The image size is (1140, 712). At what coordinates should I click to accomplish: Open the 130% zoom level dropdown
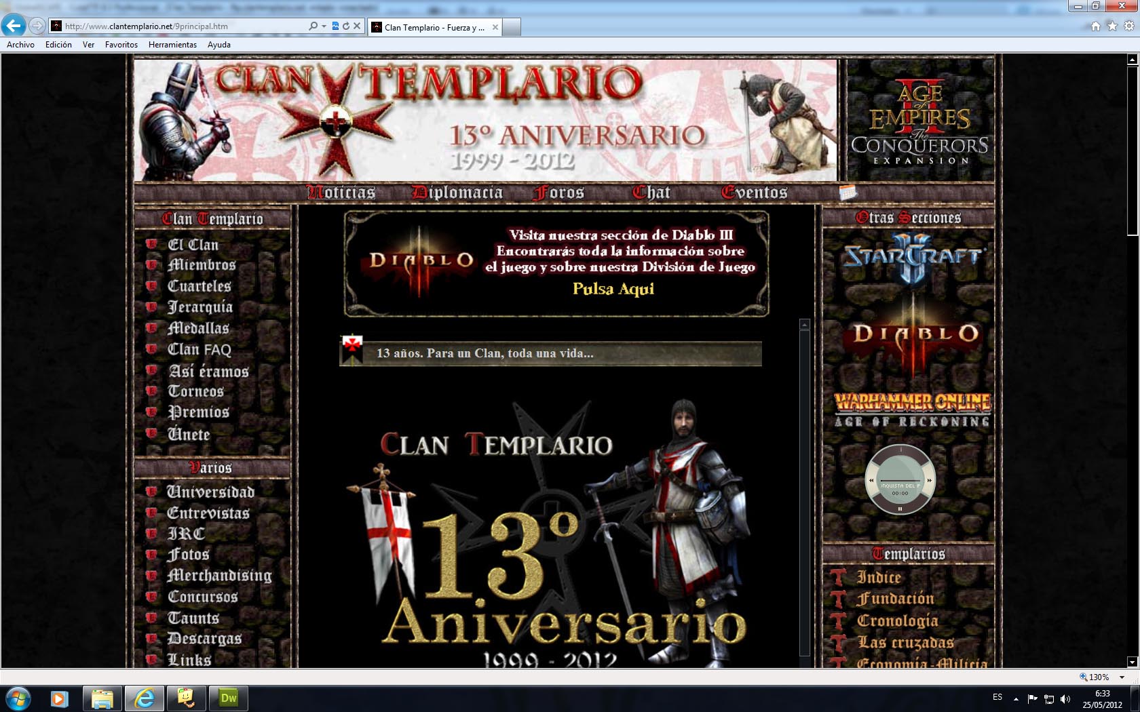click(1122, 677)
